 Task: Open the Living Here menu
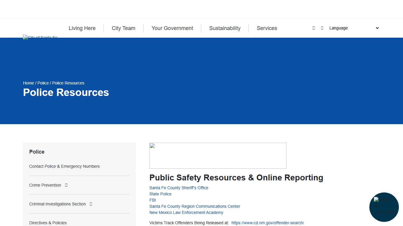(x=82, y=28)
